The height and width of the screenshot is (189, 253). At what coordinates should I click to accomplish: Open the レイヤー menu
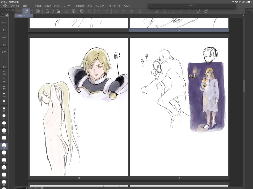pyautogui.click(x=68, y=6)
